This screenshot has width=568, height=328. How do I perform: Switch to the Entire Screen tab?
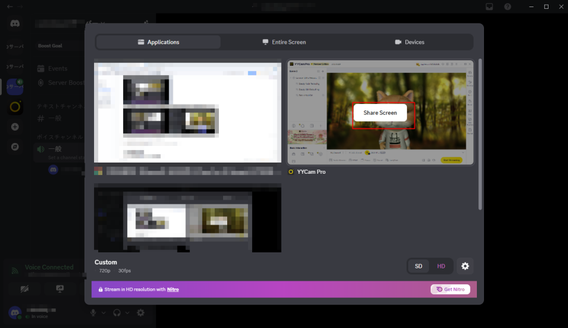284,42
